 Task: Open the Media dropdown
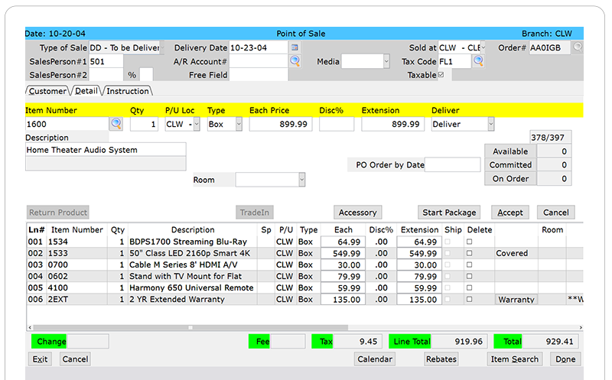(x=386, y=61)
